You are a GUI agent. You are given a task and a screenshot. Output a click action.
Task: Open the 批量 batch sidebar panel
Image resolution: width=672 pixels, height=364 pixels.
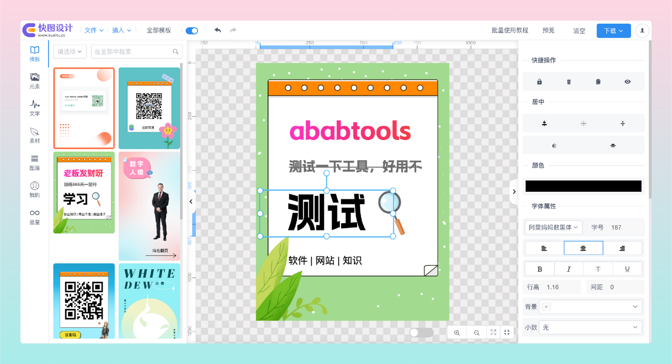click(35, 217)
